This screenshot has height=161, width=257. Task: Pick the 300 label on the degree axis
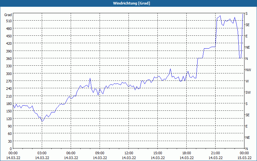(x=9, y=74)
